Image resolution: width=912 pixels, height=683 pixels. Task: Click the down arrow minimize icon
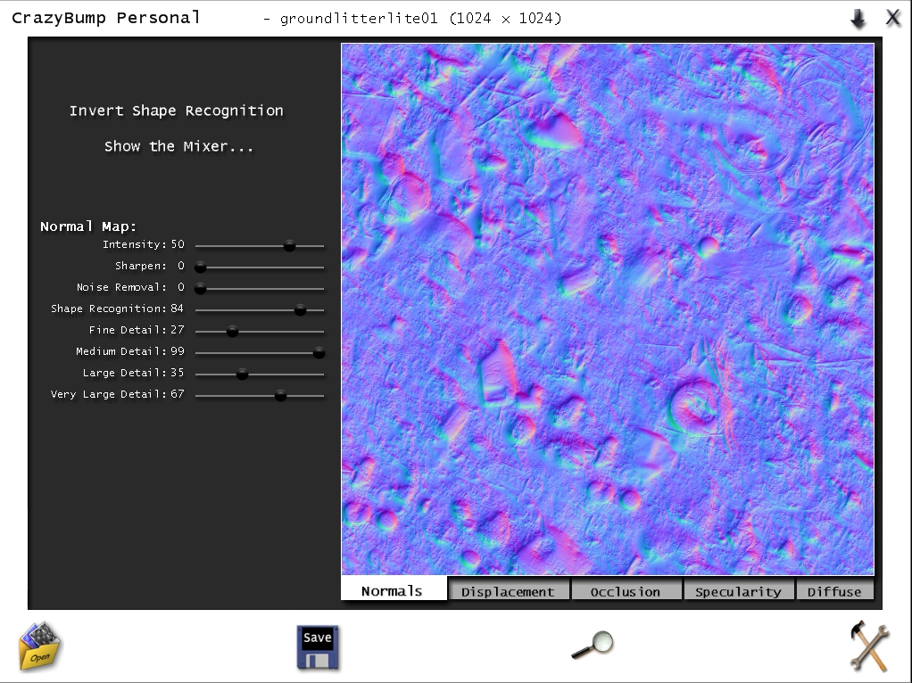[x=858, y=19]
